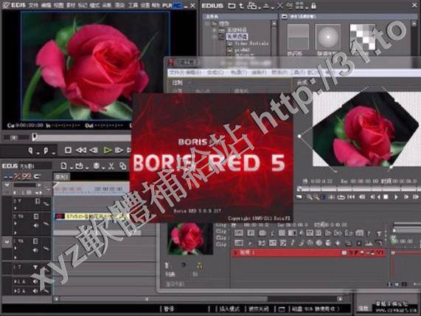The image size is (421, 316).
Task: Open 轨道(T) menu in Boris RED window
Action: click(239, 72)
